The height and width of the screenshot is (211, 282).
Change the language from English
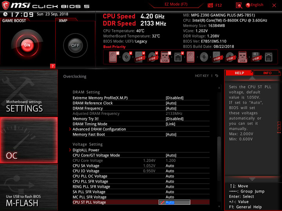[257, 5]
